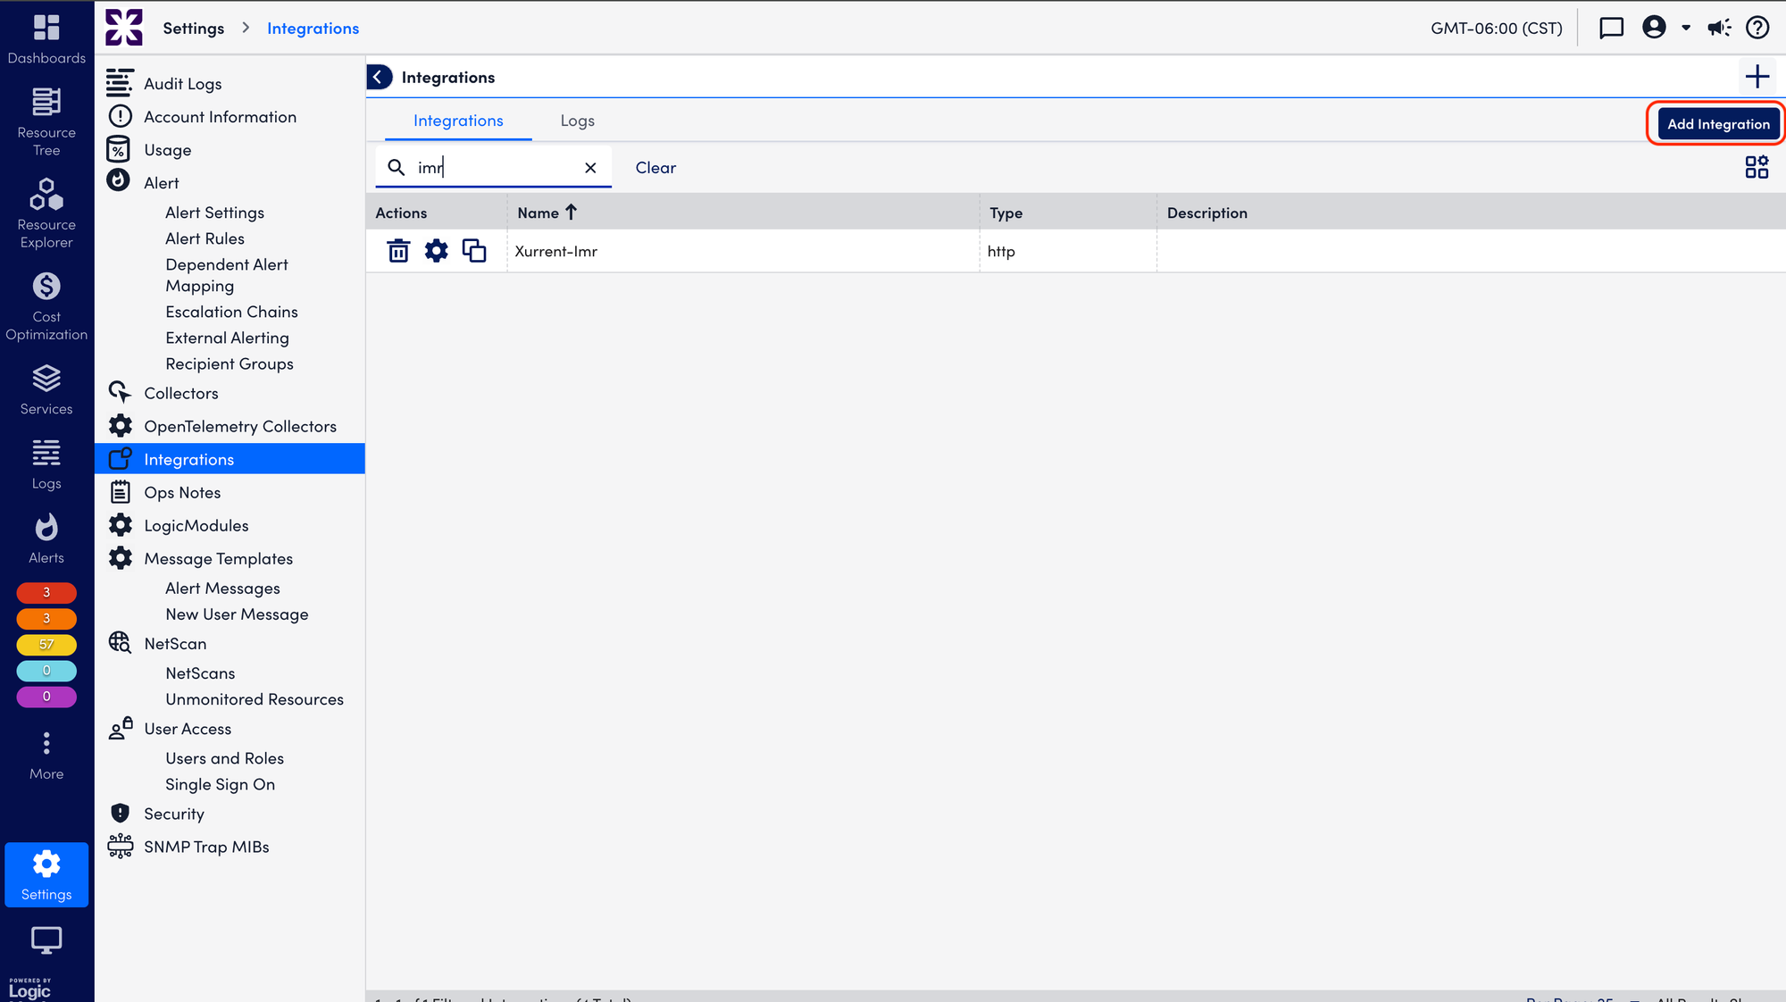Select Escalation Chains in settings menu

point(231,312)
